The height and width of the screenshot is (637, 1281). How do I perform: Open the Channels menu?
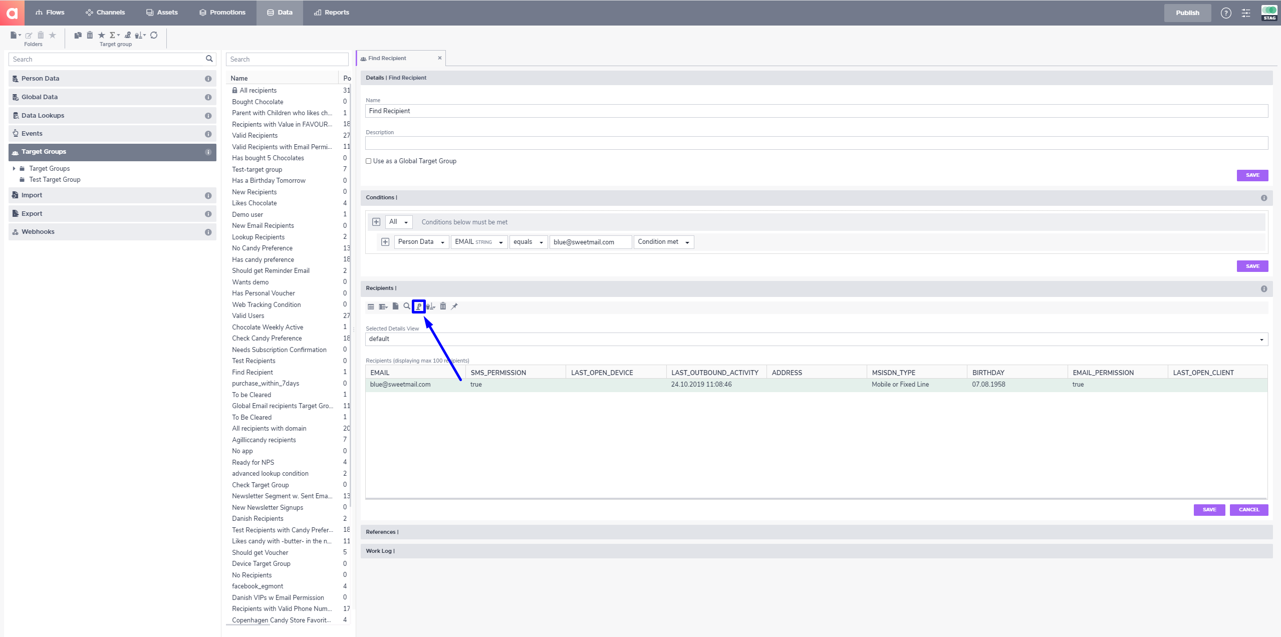click(105, 13)
